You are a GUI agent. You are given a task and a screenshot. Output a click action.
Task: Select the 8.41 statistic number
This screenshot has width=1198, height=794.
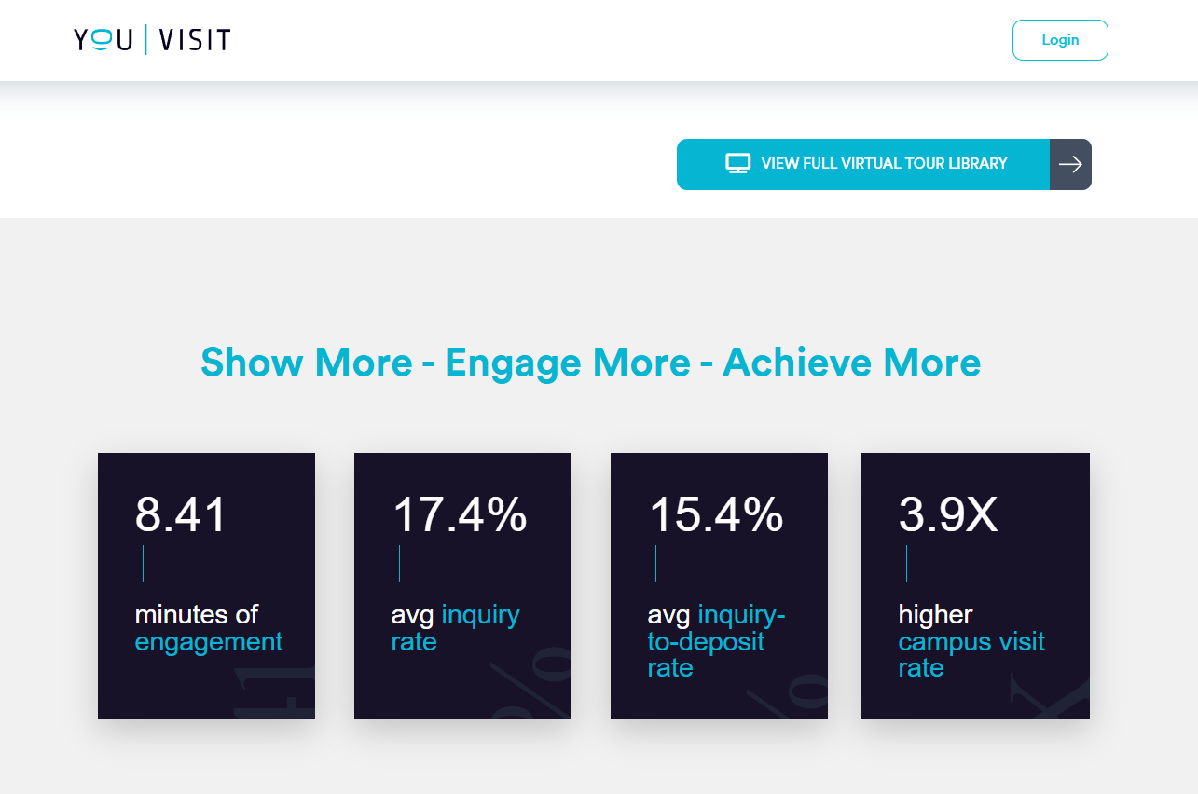tap(181, 514)
